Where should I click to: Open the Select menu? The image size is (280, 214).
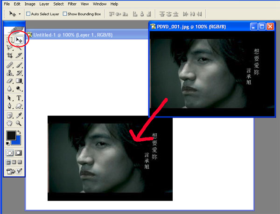point(58,4)
